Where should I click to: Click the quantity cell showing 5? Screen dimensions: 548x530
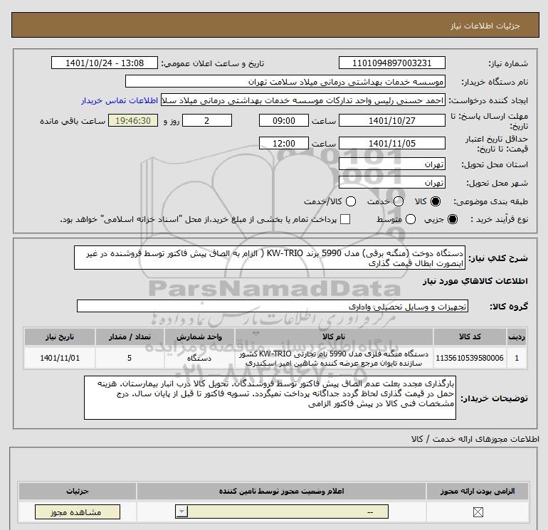(130, 358)
